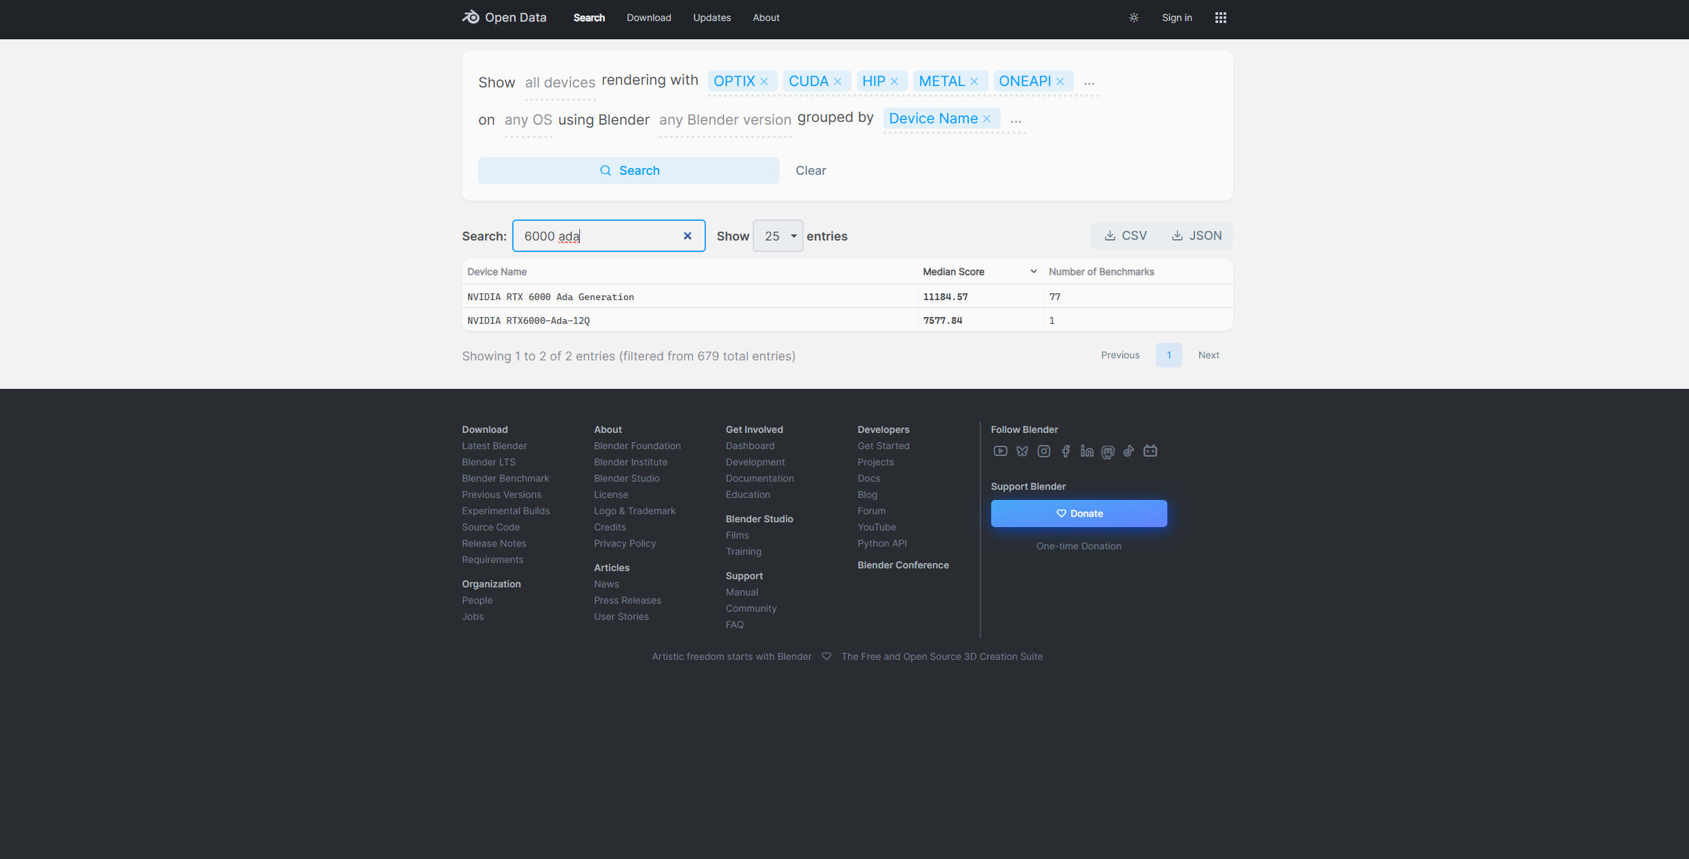
Task: Click median score 11184.57
Action: (x=946, y=297)
